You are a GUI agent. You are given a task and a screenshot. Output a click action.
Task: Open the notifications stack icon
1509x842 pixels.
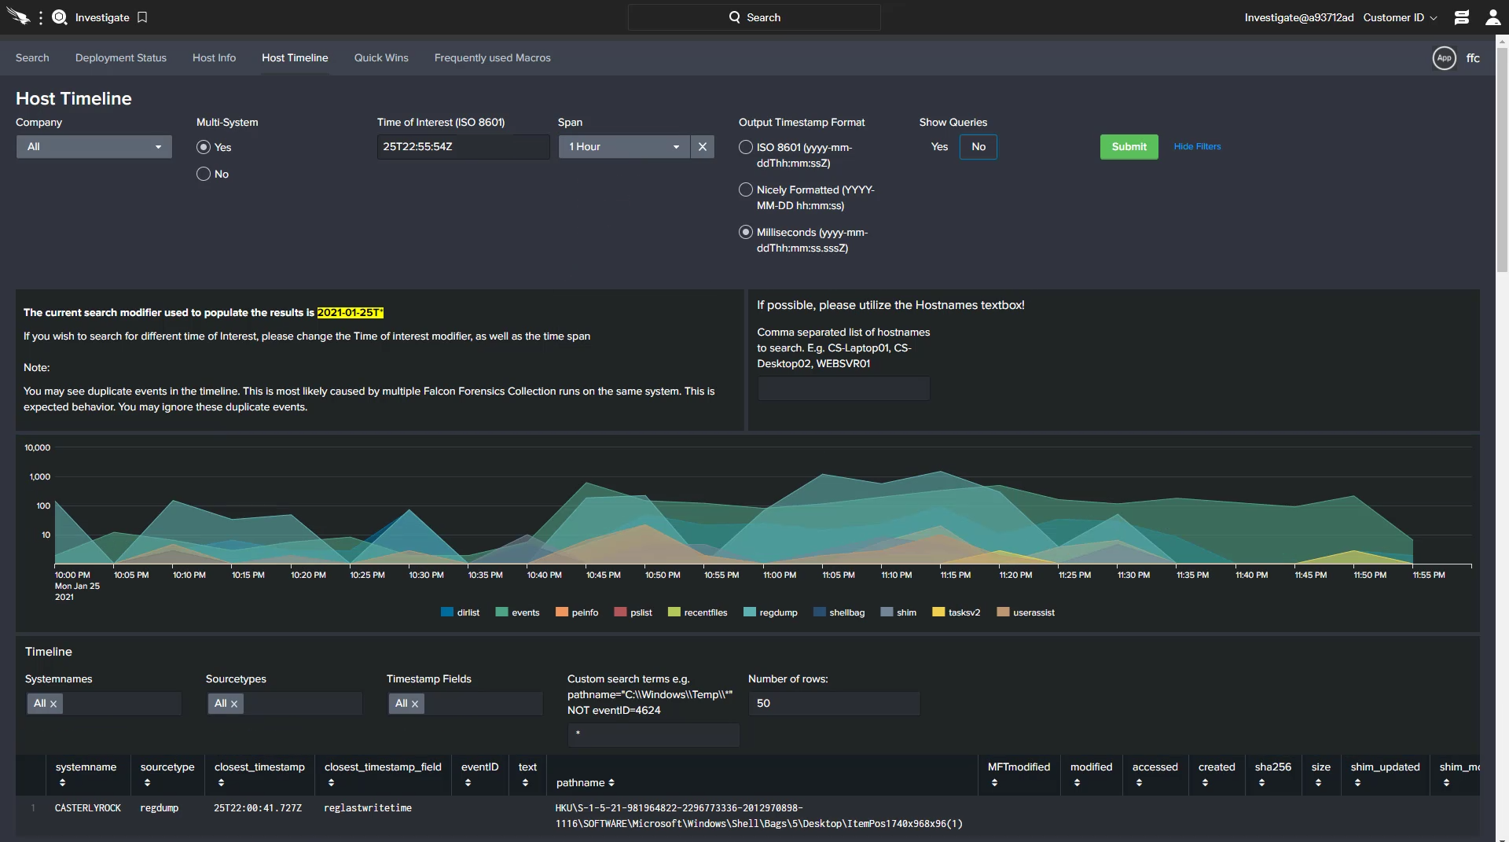click(x=1462, y=17)
